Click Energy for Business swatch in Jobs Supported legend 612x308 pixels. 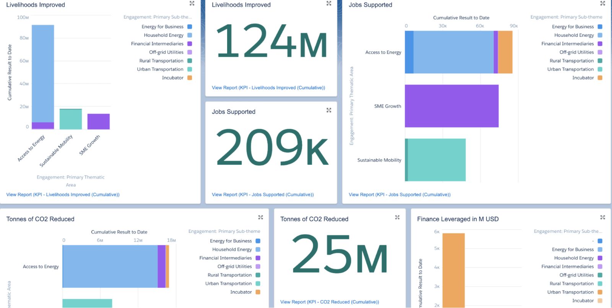tap(600, 27)
